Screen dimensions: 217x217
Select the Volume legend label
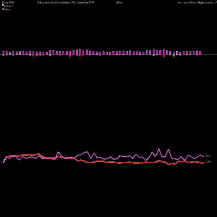click(x=8, y=6)
